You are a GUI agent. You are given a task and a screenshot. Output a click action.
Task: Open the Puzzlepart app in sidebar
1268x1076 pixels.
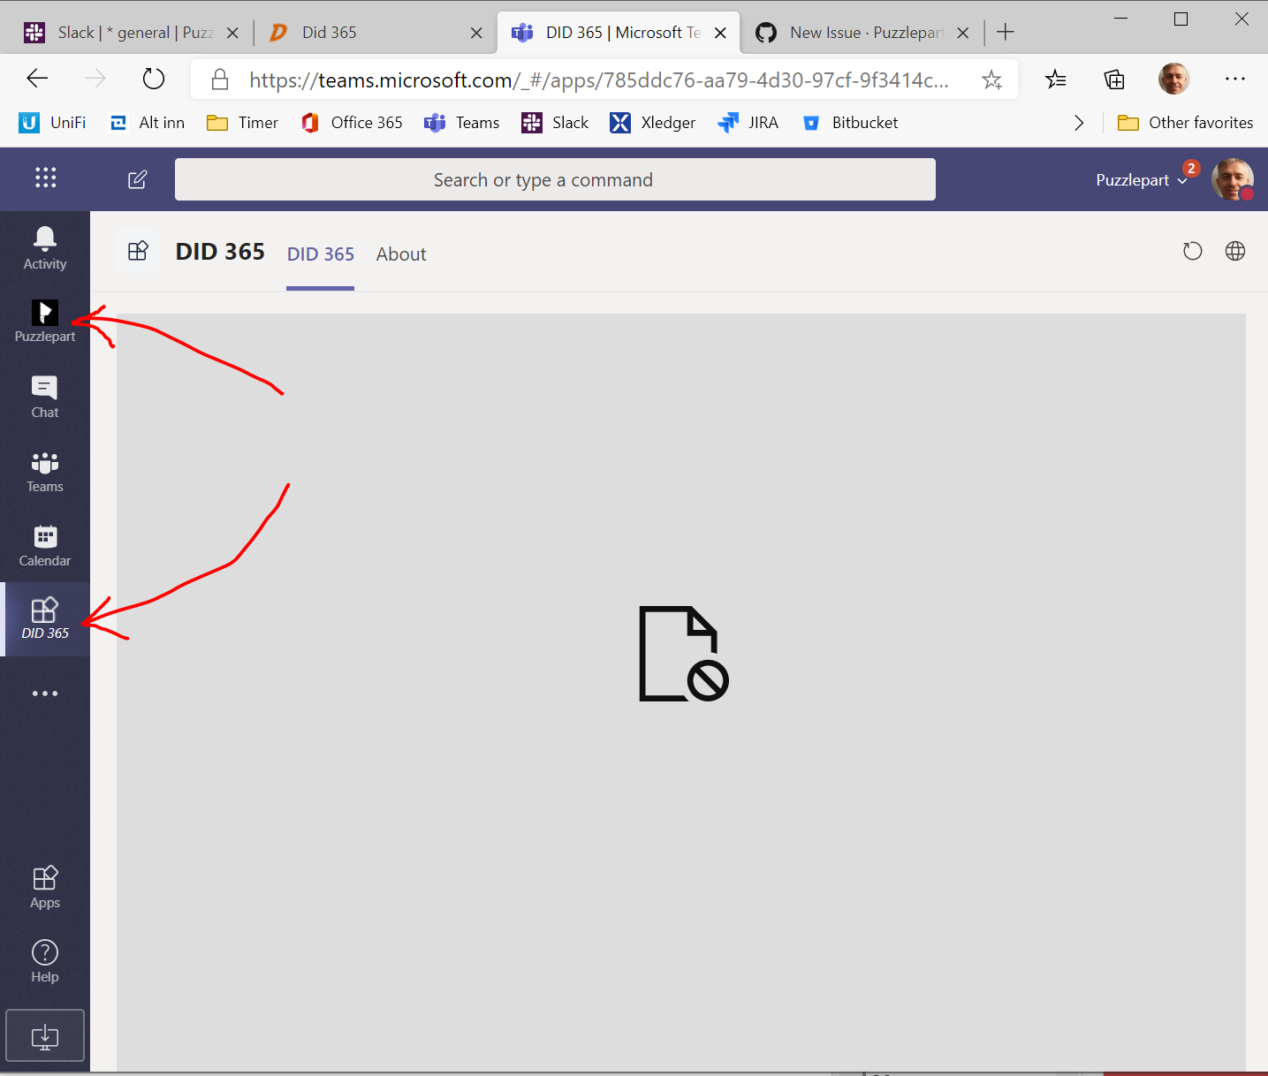pyautogui.click(x=45, y=322)
